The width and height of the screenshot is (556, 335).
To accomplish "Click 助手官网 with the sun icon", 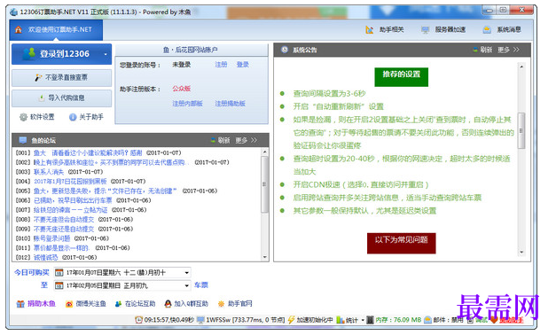I will (x=235, y=304).
